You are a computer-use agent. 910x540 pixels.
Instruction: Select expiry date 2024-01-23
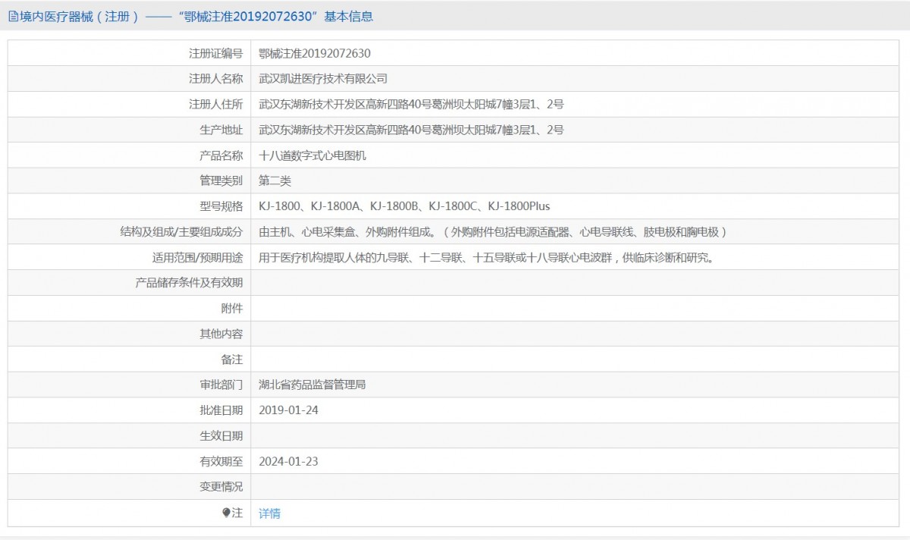click(288, 461)
